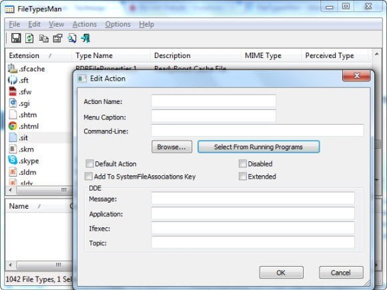Sort by the Extension column header
The image size is (387, 290).
click(x=39, y=55)
